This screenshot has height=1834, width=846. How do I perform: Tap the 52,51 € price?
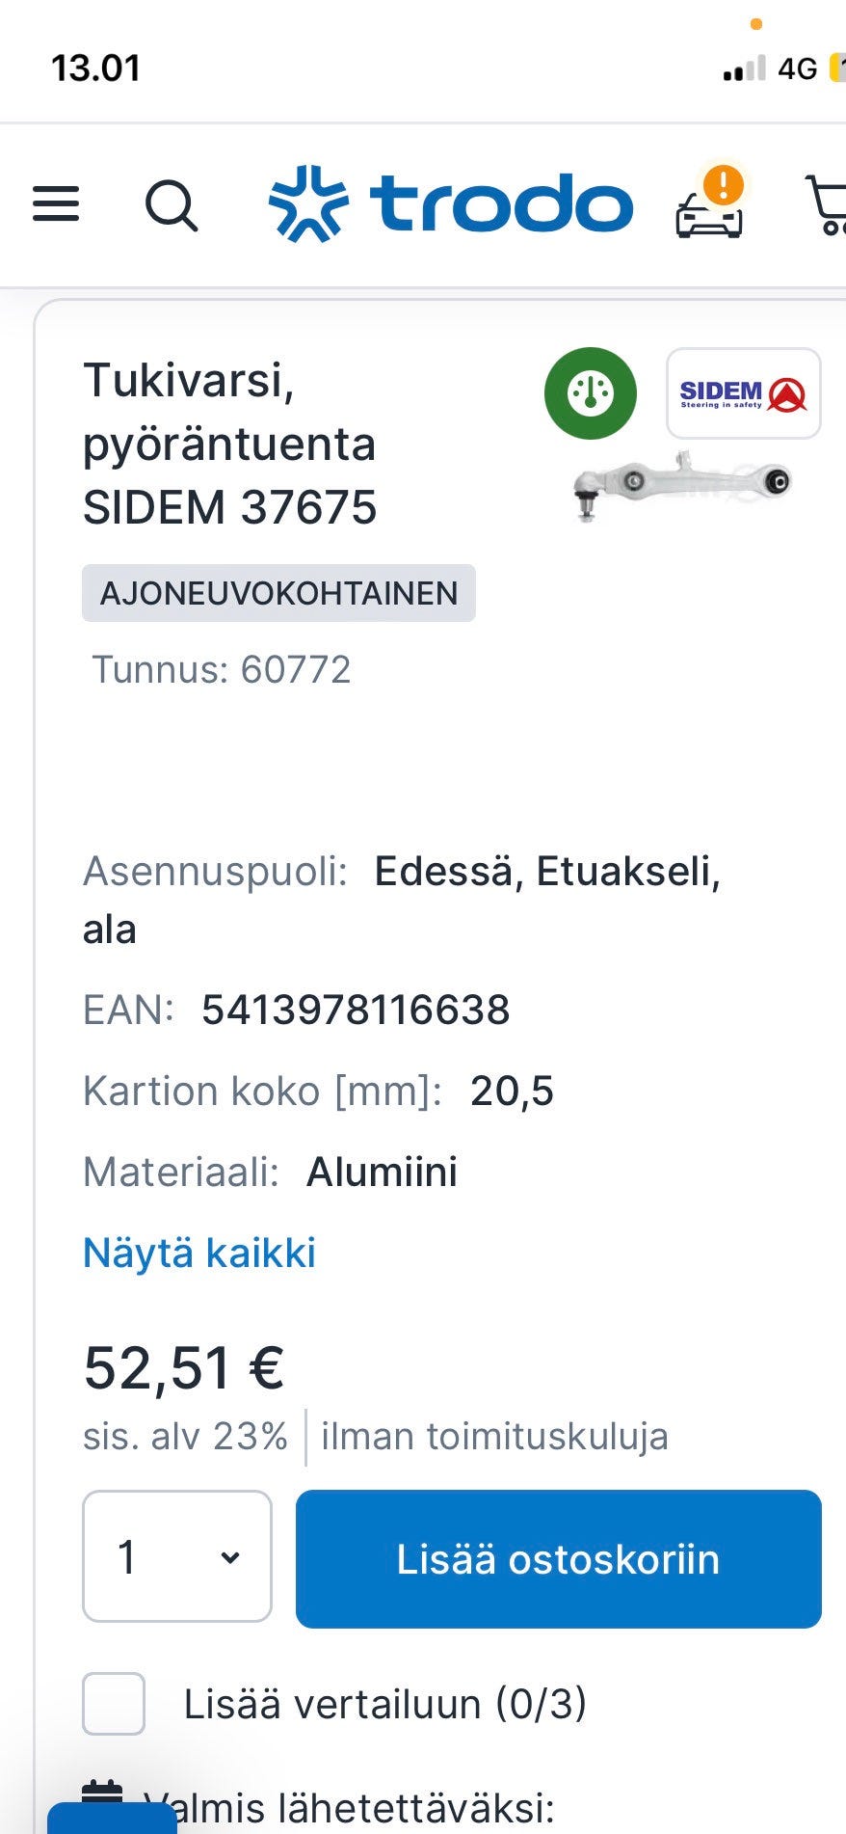(x=184, y=1367)
